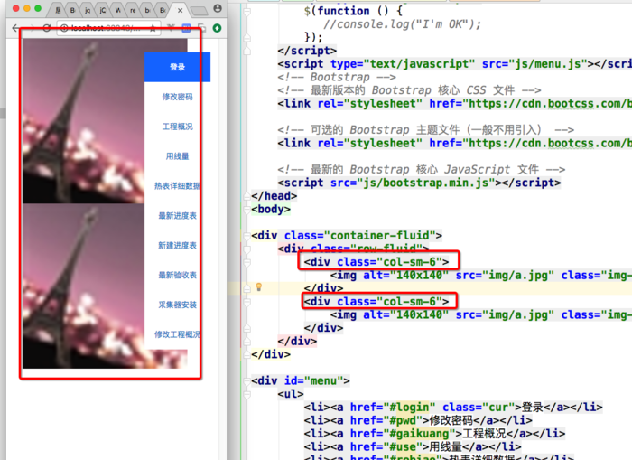Click the "text/javascript" type attribute value
The height and width of the screenshot is (460, 632).
(x=419, y=64)
